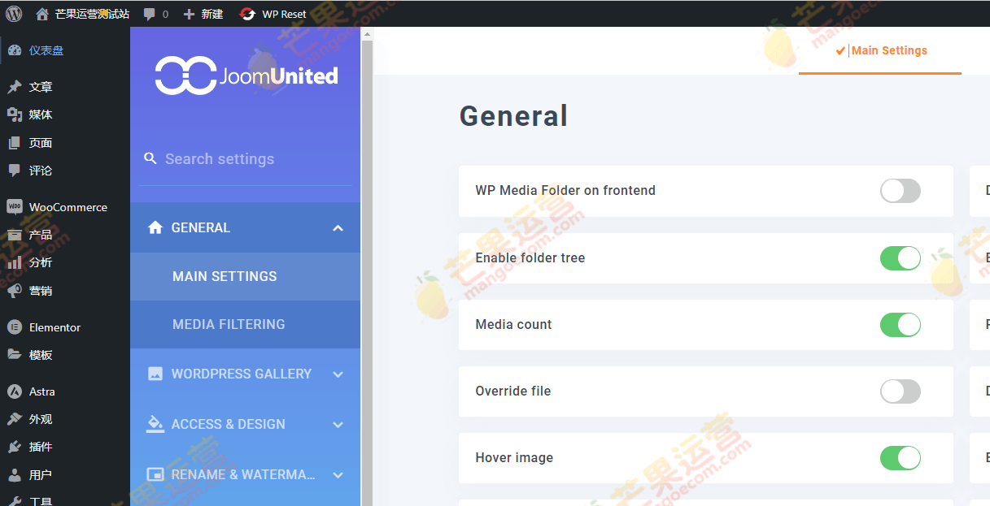
Task: Open the 新建 (New) admin bar link
Action: coord(203,14)
